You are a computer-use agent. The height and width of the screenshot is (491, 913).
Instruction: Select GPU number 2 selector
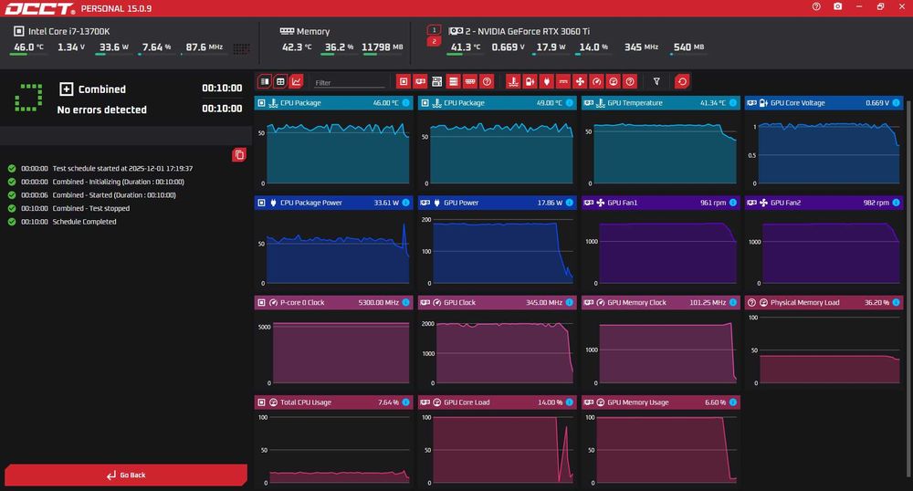pyautogui.click(x=434, y=41)
